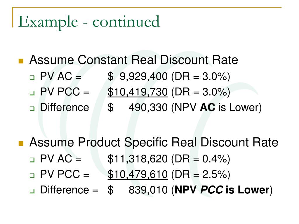The height and width of the screenshot is (224, 299).
Task: Click the 'Assume Constant Real Discount Rate' heading
Action: pos(134,60)
